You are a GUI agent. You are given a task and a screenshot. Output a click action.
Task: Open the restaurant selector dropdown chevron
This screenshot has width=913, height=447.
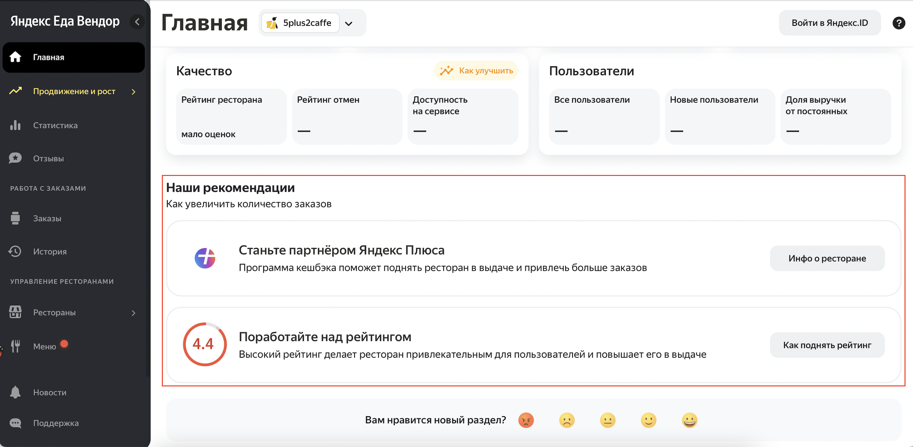(349, 23)
